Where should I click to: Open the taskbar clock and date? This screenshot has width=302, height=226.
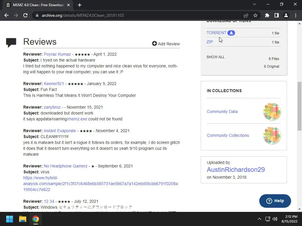pos(289,219)
